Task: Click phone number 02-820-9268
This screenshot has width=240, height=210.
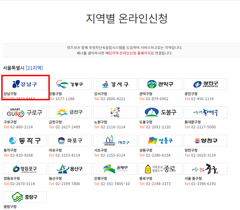Action: point(21,155)
